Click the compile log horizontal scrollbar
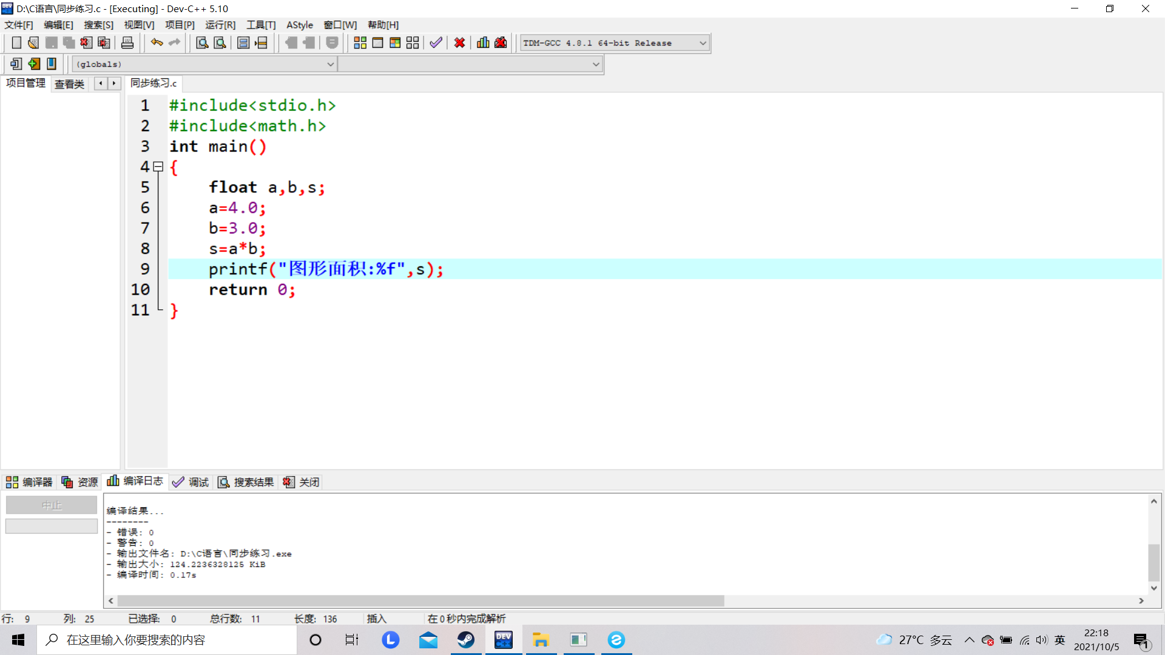 pyautogui.click(x=420, y=600)
